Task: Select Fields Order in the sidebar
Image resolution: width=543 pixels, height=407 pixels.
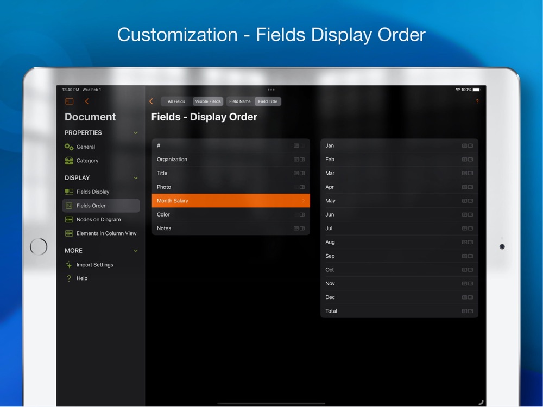Action: [x=101, y=206]
